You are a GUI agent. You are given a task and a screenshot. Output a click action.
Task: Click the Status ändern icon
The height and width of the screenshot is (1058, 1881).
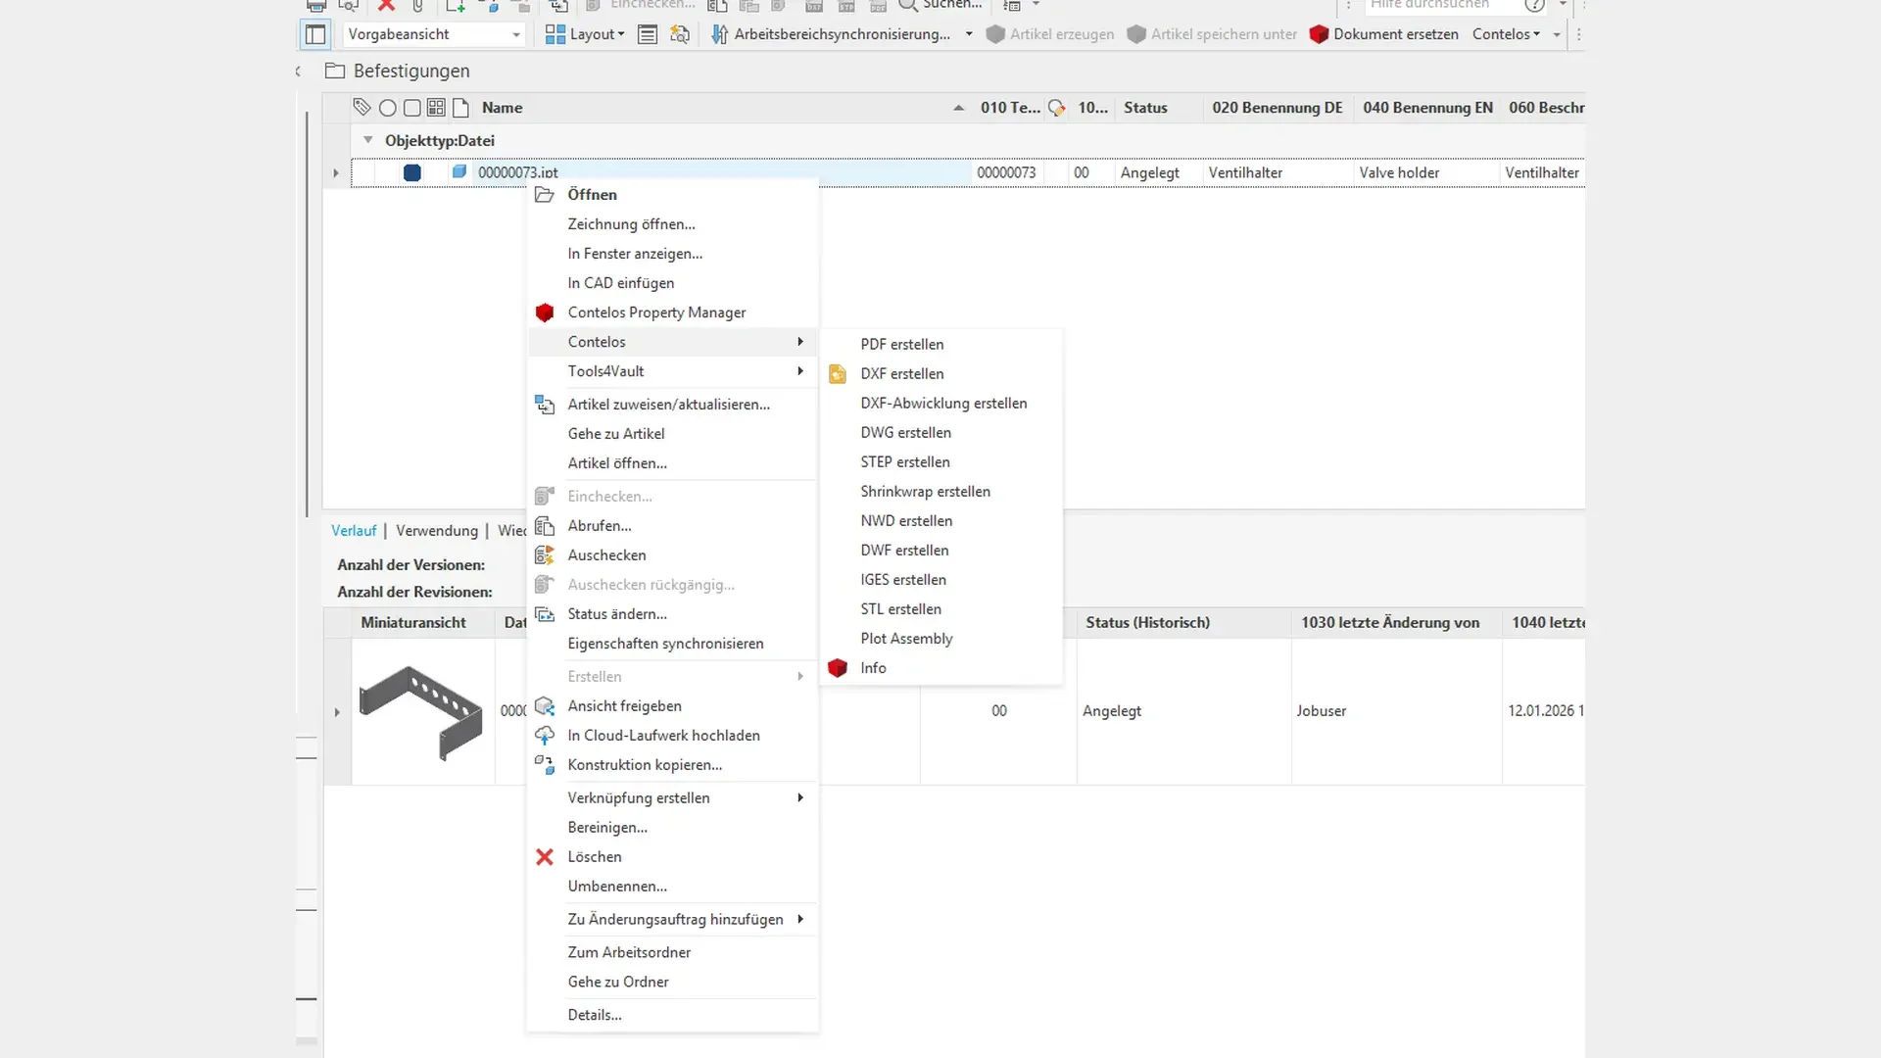coord(545,614)
